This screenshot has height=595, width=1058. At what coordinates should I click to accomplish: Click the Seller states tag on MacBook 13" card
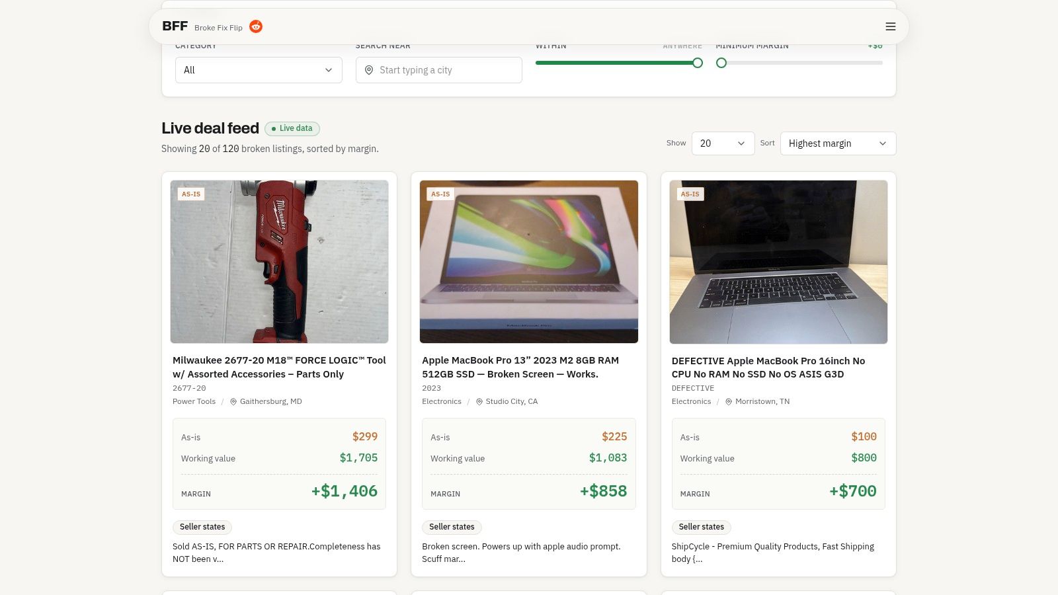[452, 527]
